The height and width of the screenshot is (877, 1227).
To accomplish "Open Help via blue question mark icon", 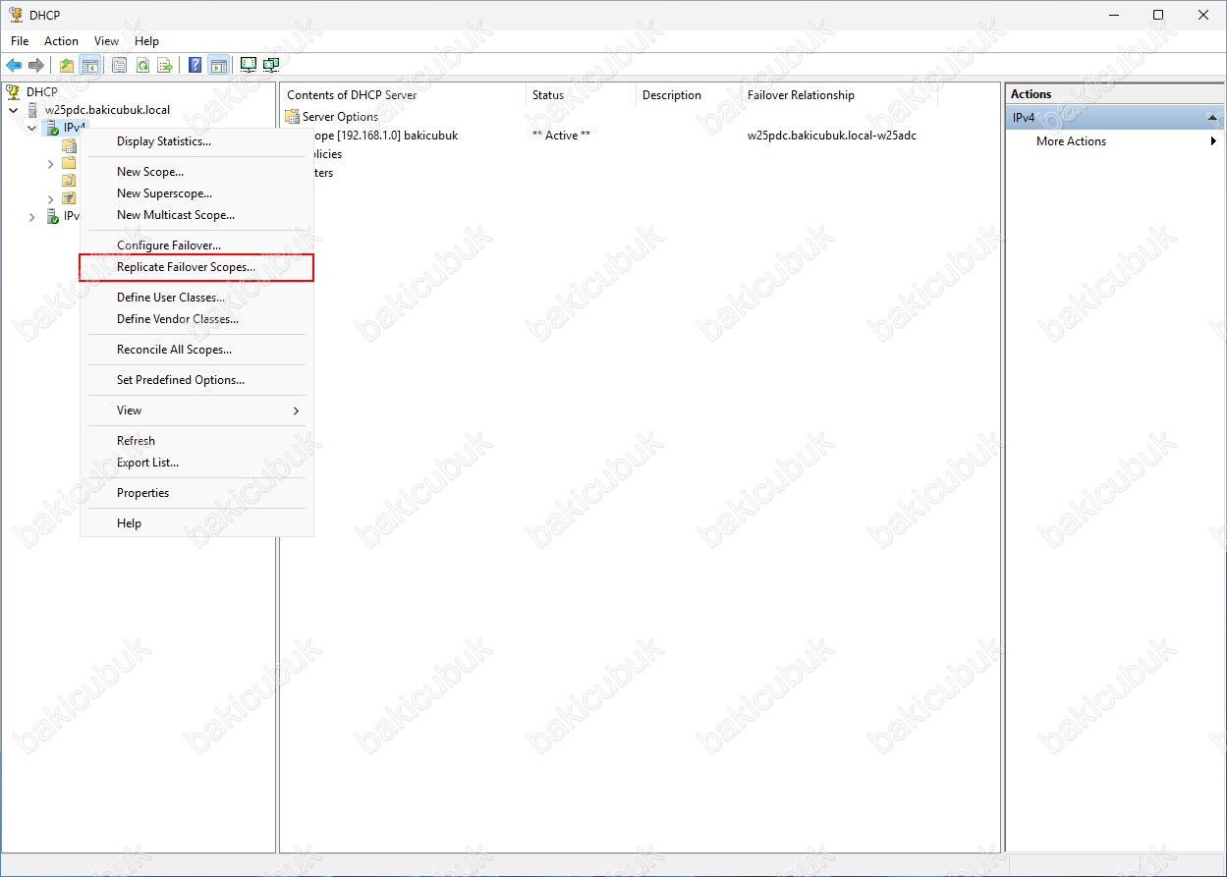I will [195, 66].
